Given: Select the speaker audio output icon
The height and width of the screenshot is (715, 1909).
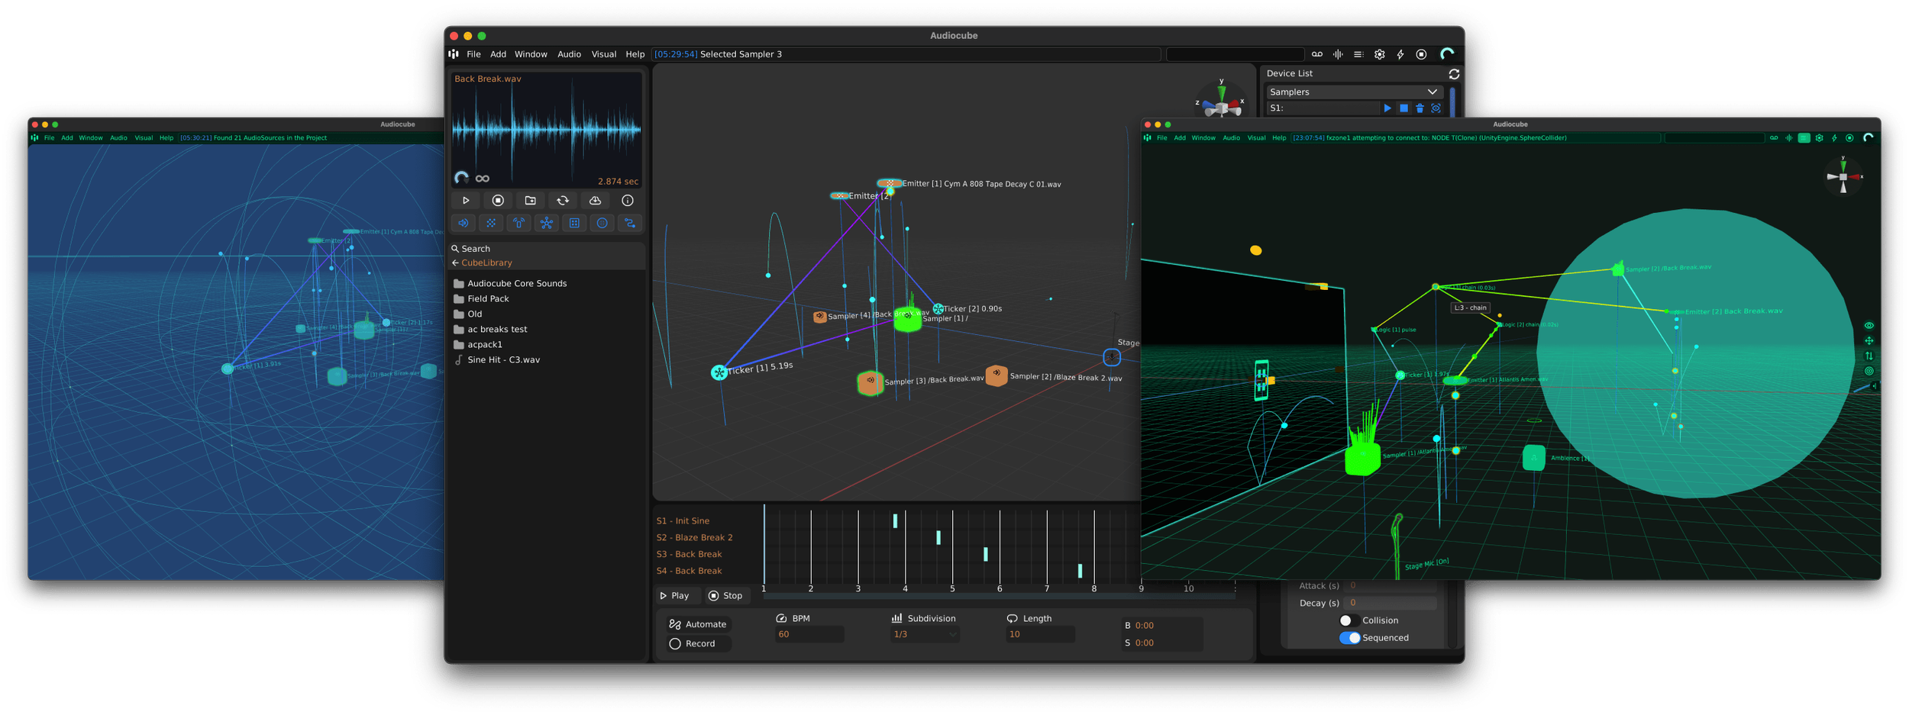Looking at the screenshot, I should tap(464, 223).
